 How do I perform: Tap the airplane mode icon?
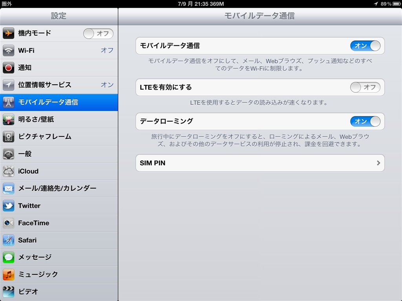pos(9,34)
